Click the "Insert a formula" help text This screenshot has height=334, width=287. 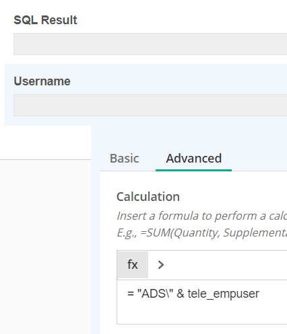201,216
